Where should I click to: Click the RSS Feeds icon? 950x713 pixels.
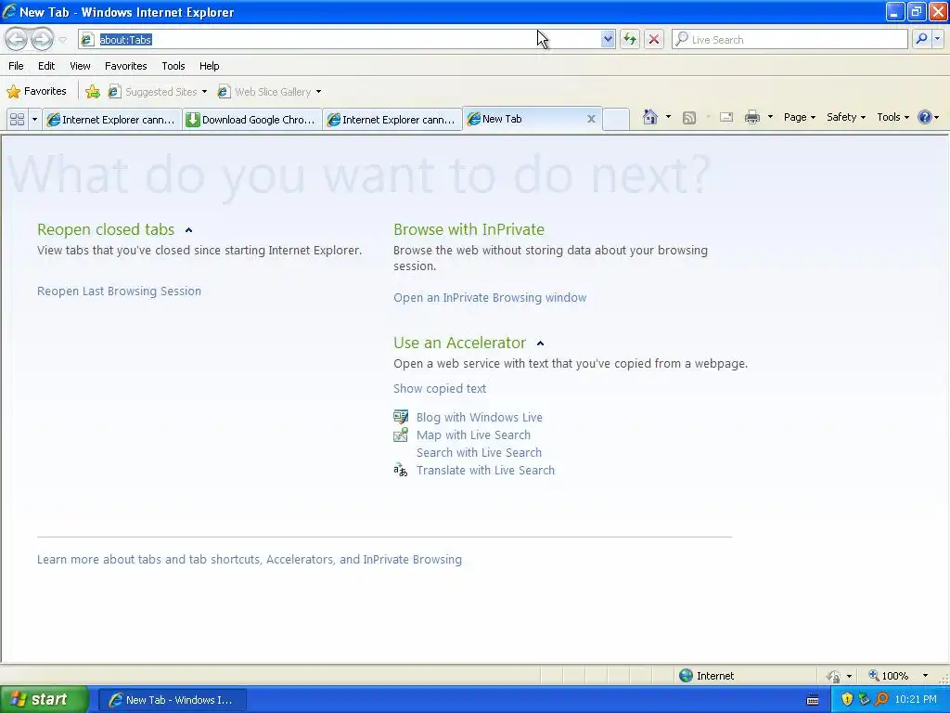coord(689,118)
